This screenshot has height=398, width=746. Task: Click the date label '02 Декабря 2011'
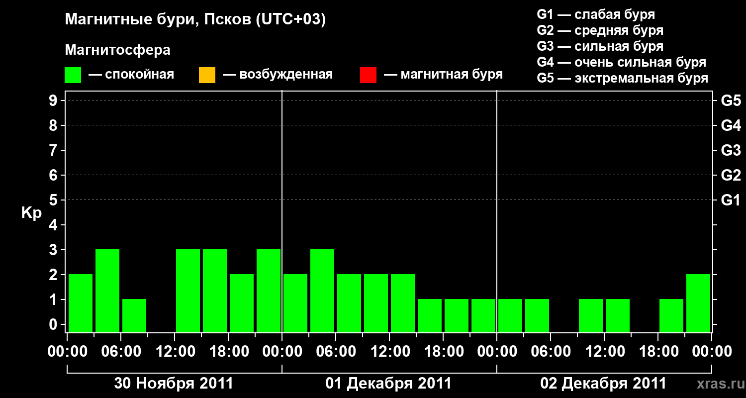[x=603, y=384]
